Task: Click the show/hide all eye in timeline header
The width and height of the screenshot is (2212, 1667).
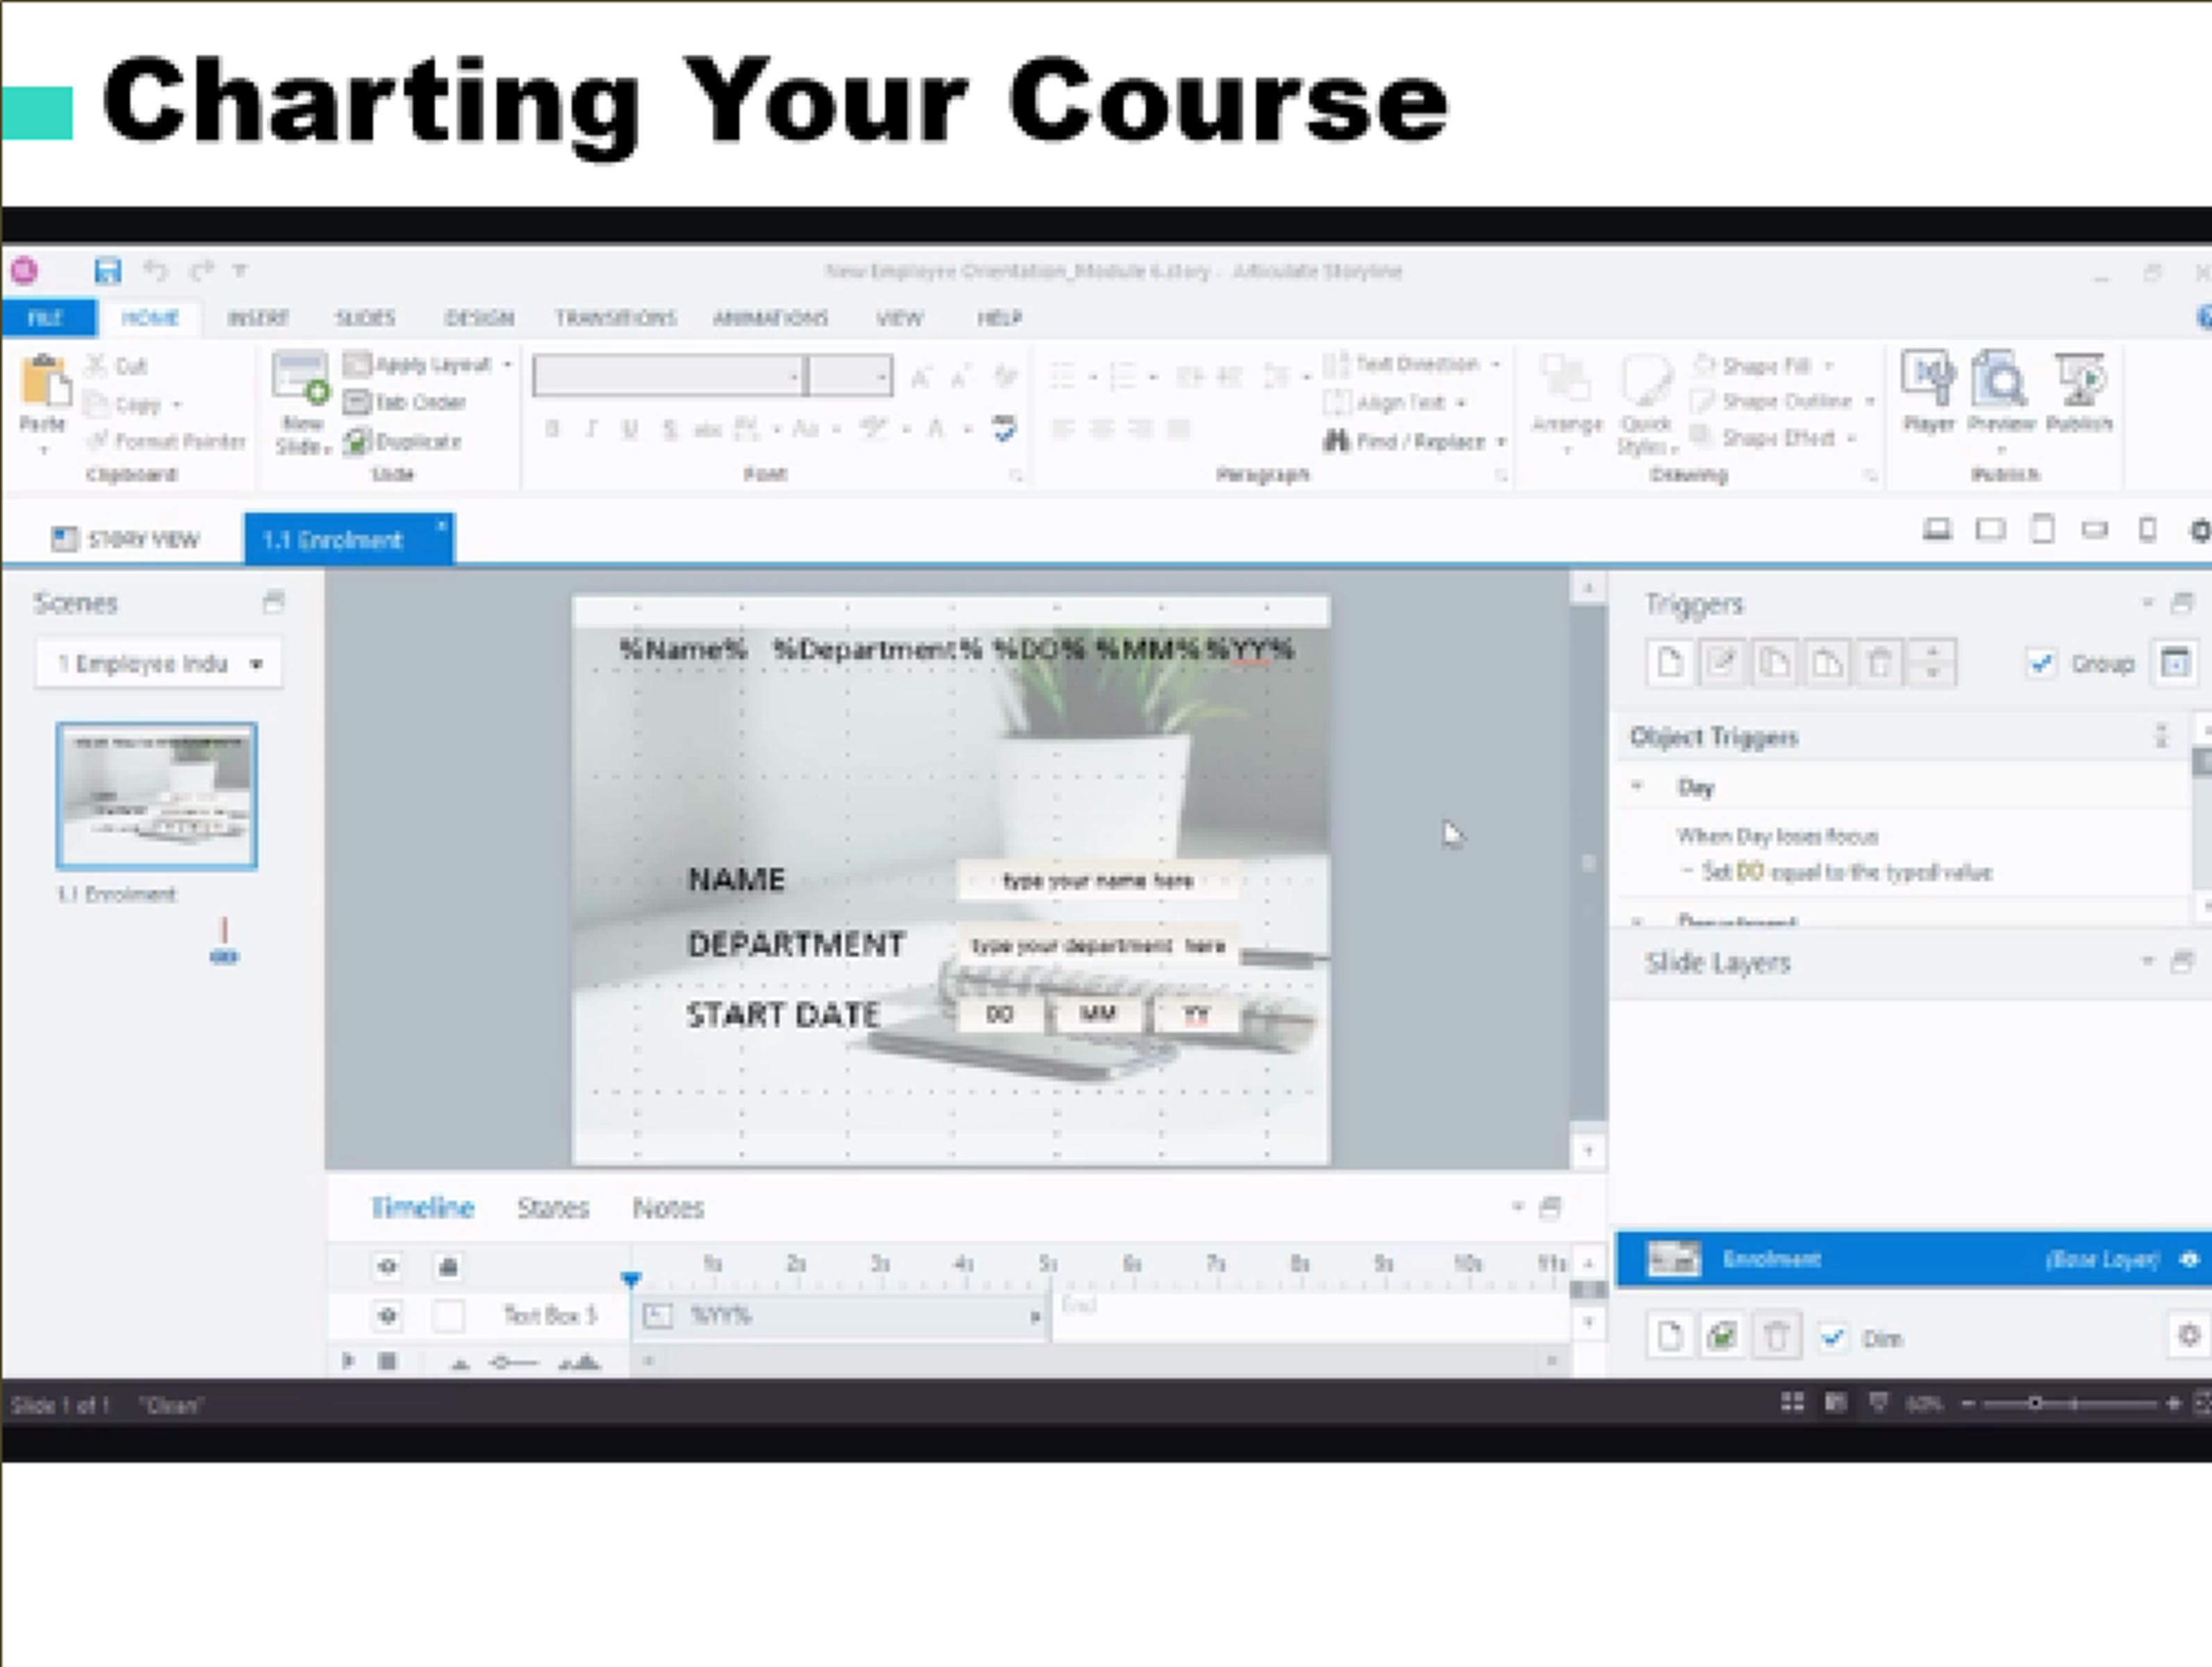Action: (x=388, y=1267)
